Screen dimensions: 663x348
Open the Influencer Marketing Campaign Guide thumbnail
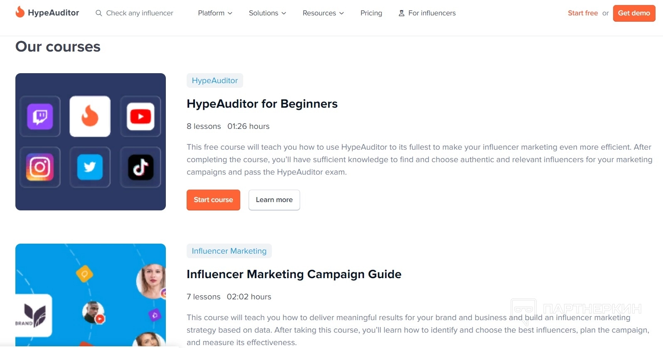point(91,295)
